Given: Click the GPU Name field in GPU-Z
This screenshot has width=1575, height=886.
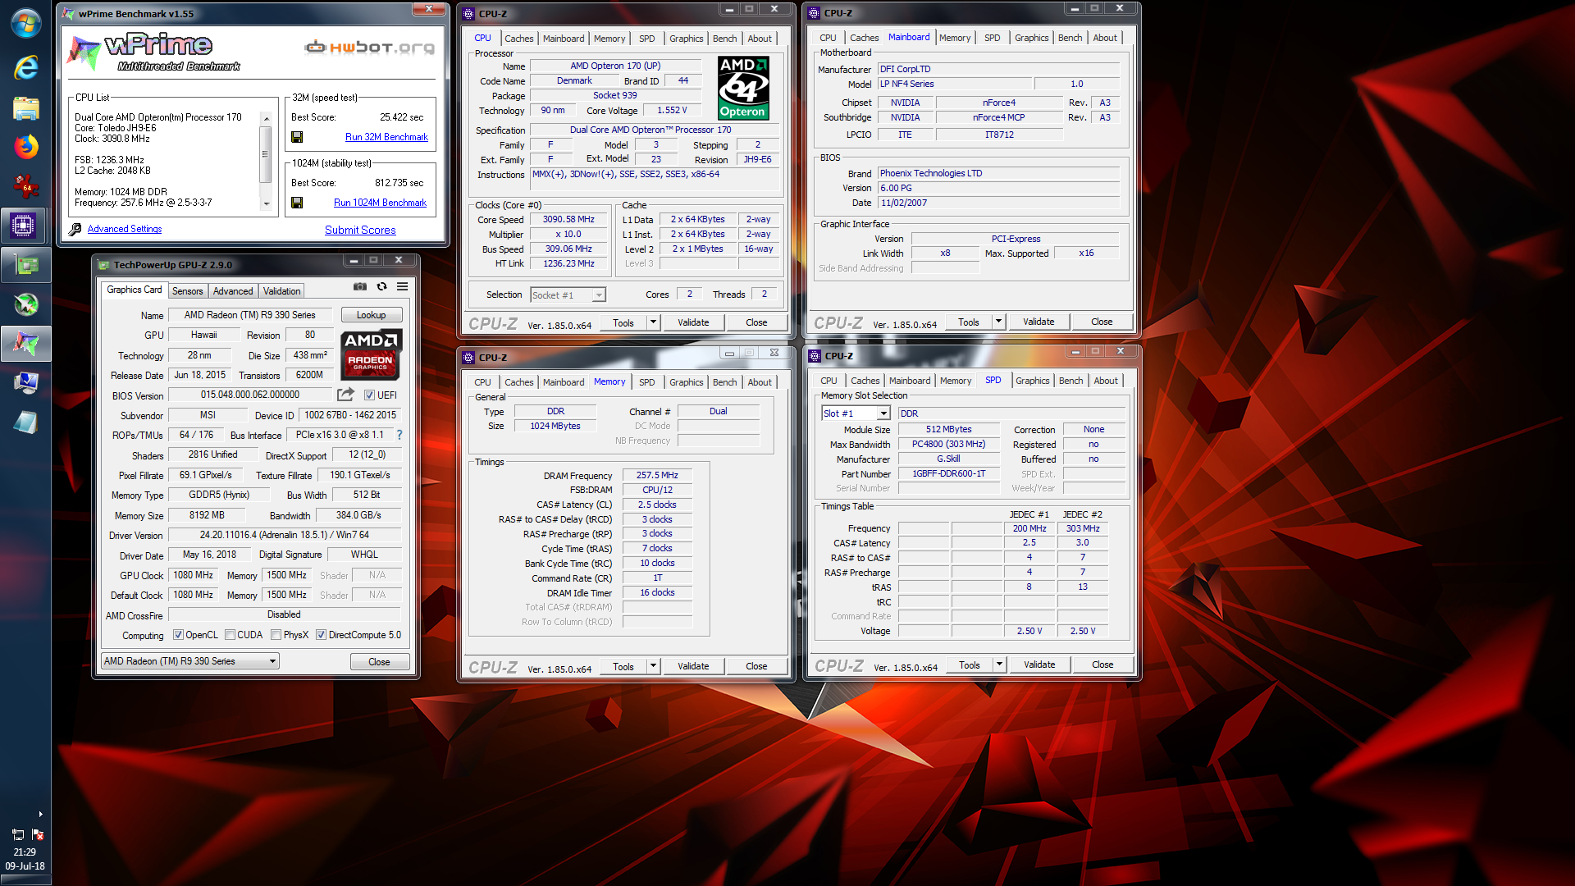Looking at the screenshot, I should (x=250, y=315).
